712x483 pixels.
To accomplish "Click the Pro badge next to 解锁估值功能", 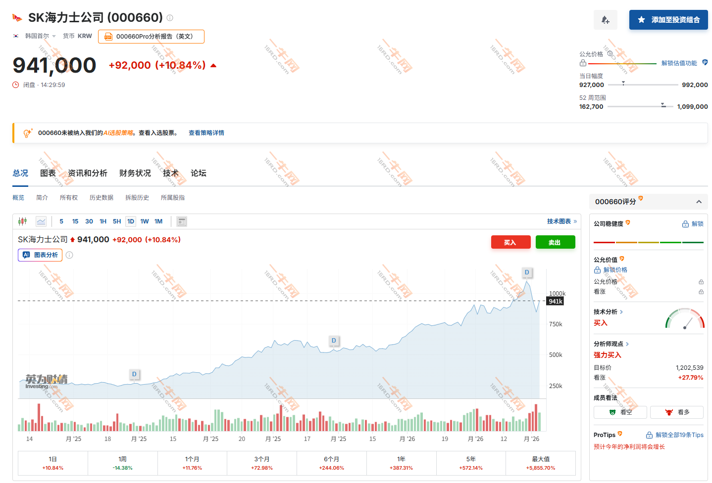I will click(x=705, y=63).
